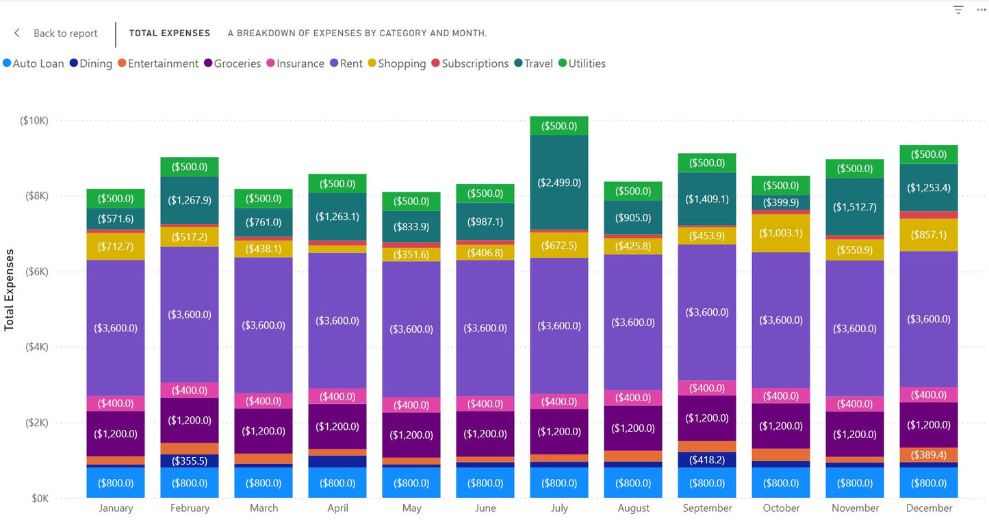
Task: Click the filter icon in the top-right corner
Action: (x=958, y=10)
